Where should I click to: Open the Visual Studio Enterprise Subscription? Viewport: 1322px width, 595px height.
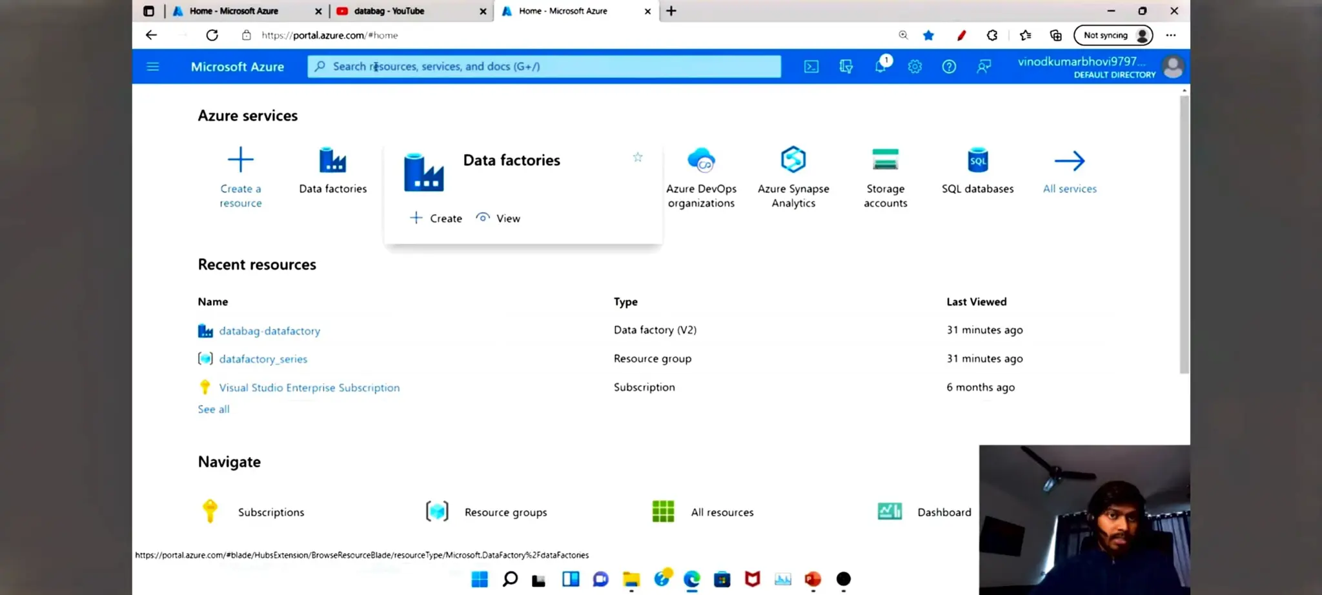tap(309, 388)
